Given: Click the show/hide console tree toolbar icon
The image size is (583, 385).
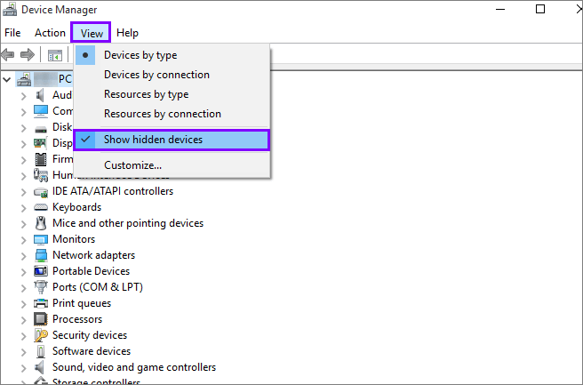Looking at the screenshot, I should (x=55, y=55).
